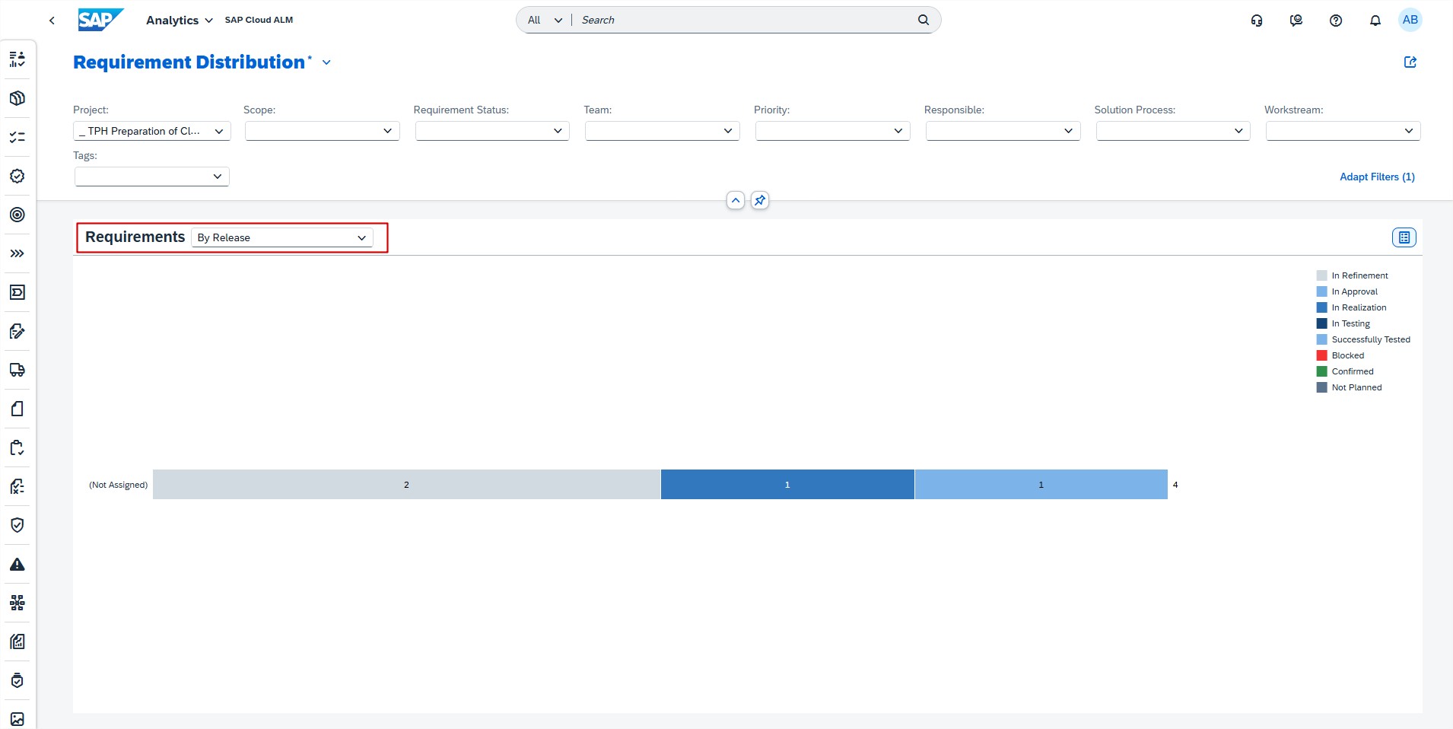Expand the By Release view selector
The width and height of the screenshot is (1453, 729).
281,237
